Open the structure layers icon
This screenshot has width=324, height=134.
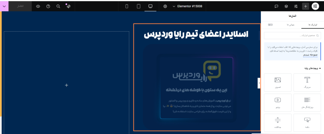(286, 6)
